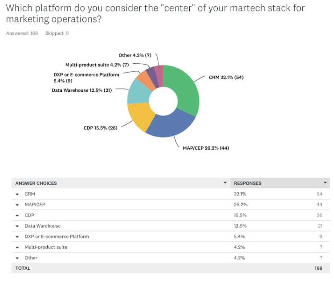334x281 pixels.
Task: Click the CRM 32.1% (54) chart label
Action: pos(226,77)
